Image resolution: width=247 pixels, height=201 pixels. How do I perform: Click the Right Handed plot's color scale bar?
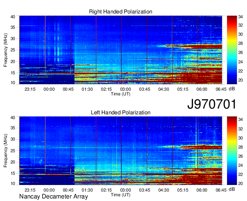(232, 50)
